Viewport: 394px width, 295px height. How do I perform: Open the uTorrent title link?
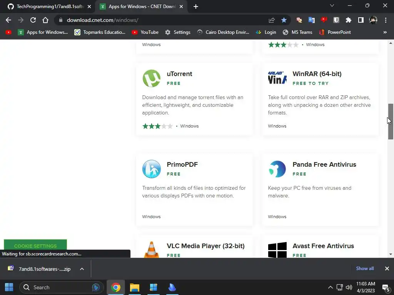(x=179, y=74)
